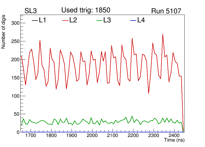Click the 300 tick label on y-axis
Image resolution: width=205 pixels, height=147 pixels.
(16, 23)
